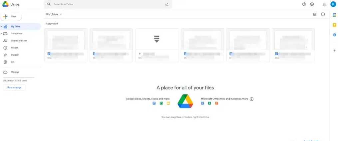Viewport: 338px width, 141px height.
Task: Click inside the Search in Drive field
Action: pos(107,4)
